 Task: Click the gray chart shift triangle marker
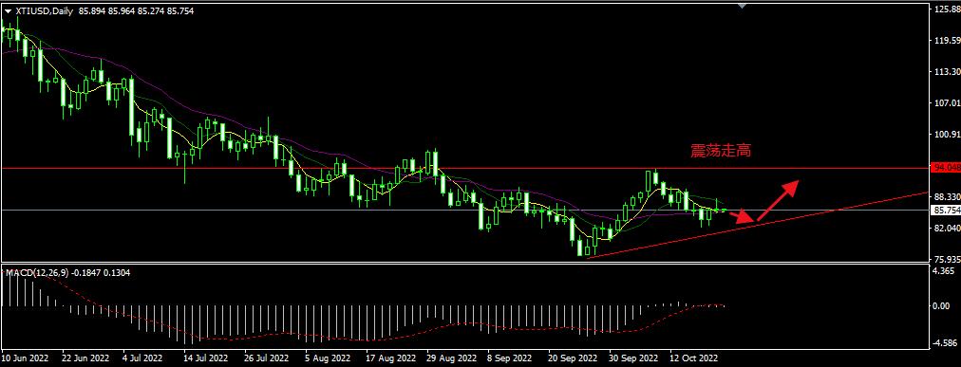click(743, 6)
